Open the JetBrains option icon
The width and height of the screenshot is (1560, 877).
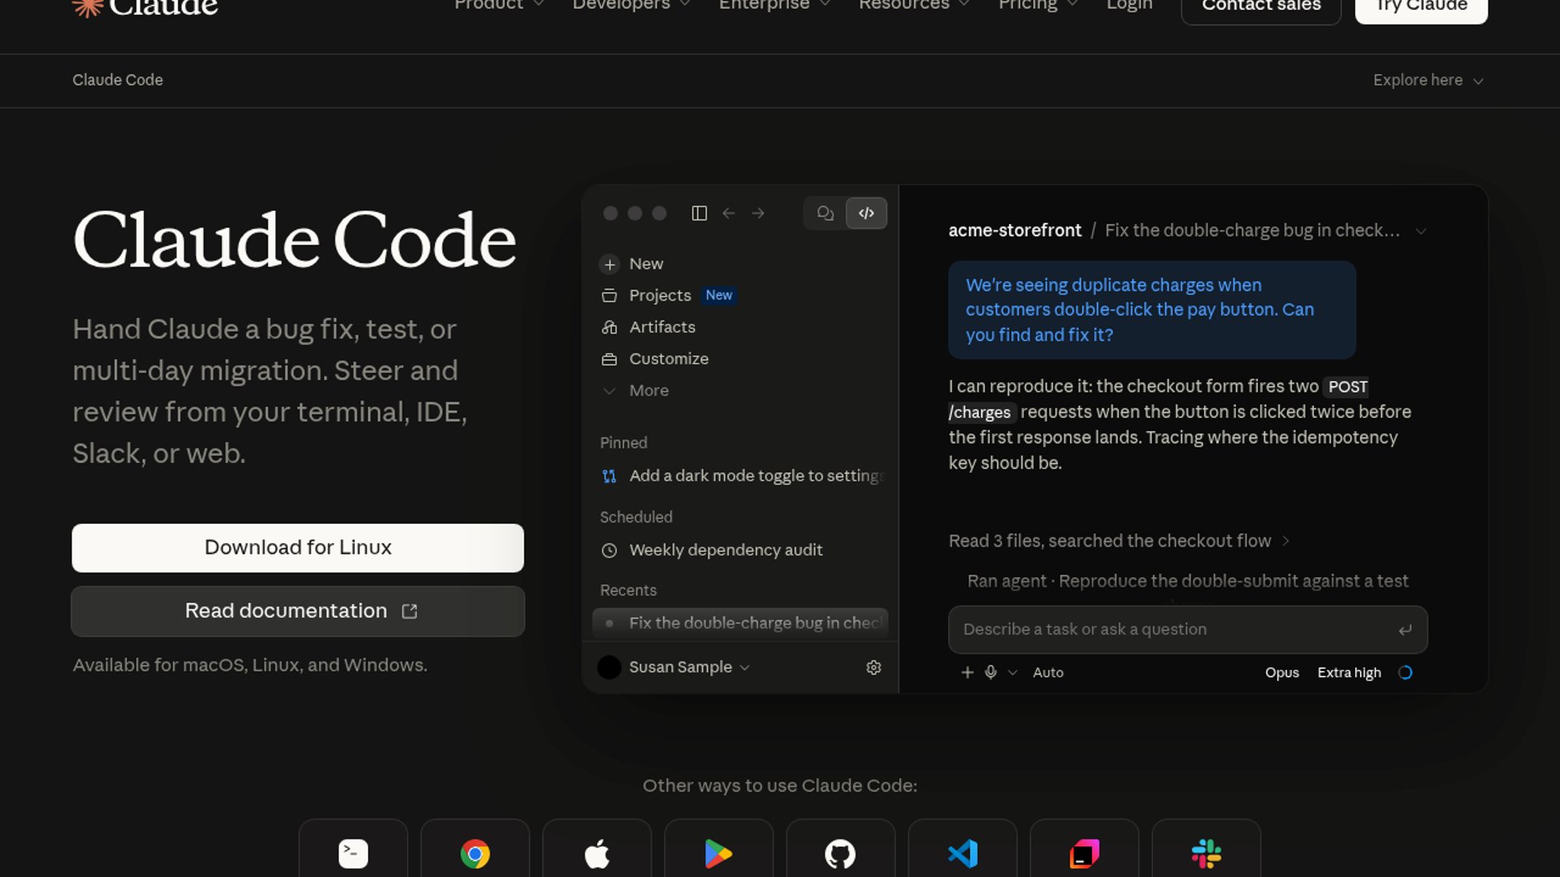(1085, 853)
